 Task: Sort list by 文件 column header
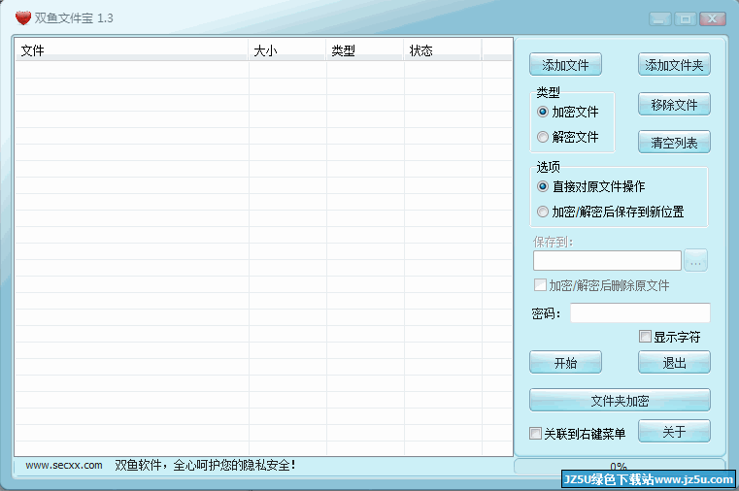click(131, 49)
